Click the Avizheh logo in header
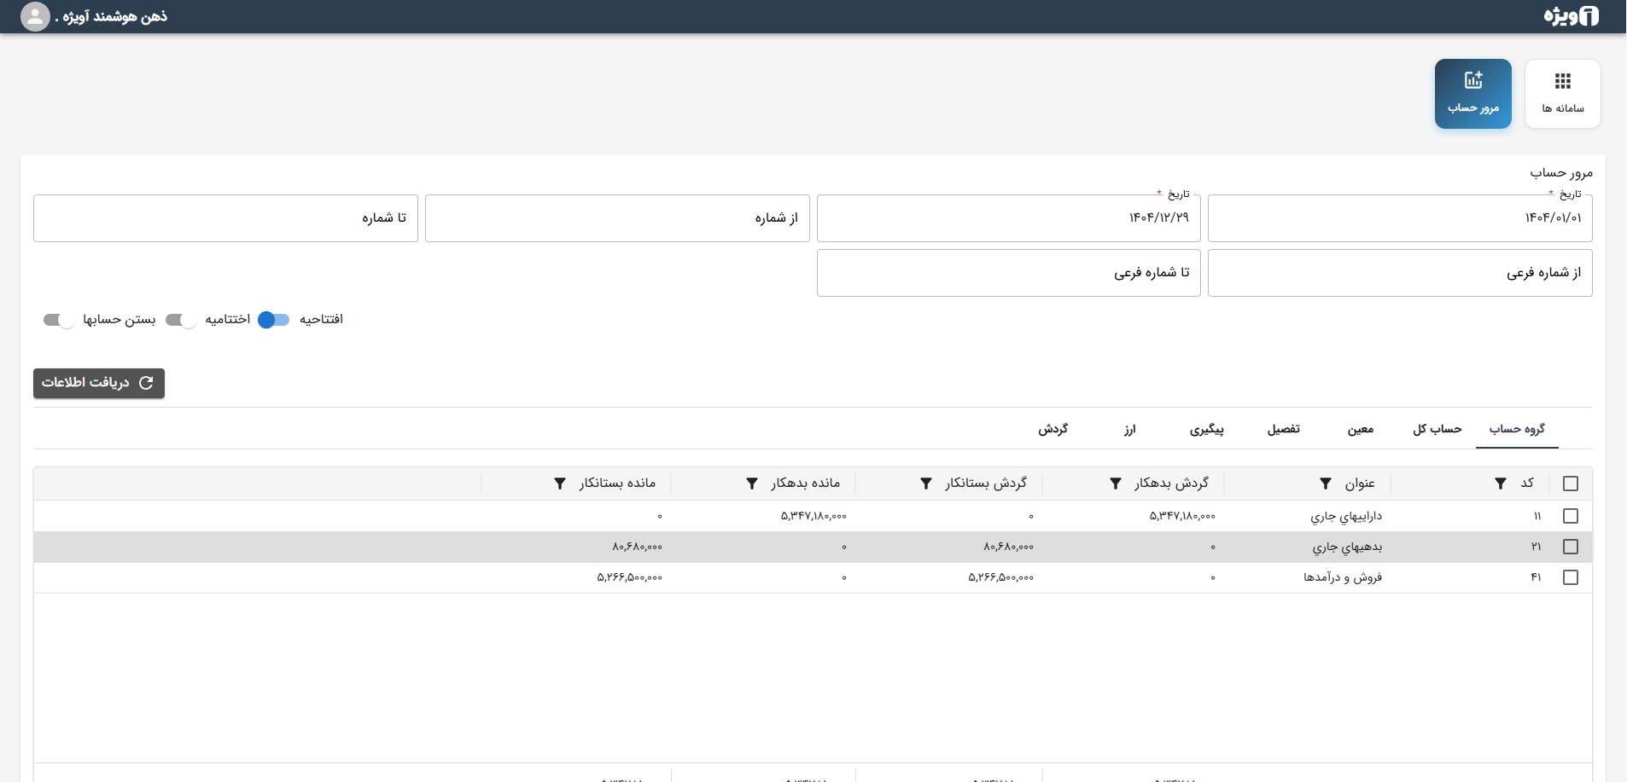This screenshot has width=1627, height=782. pyautogui.click(x=1571, y=16)
